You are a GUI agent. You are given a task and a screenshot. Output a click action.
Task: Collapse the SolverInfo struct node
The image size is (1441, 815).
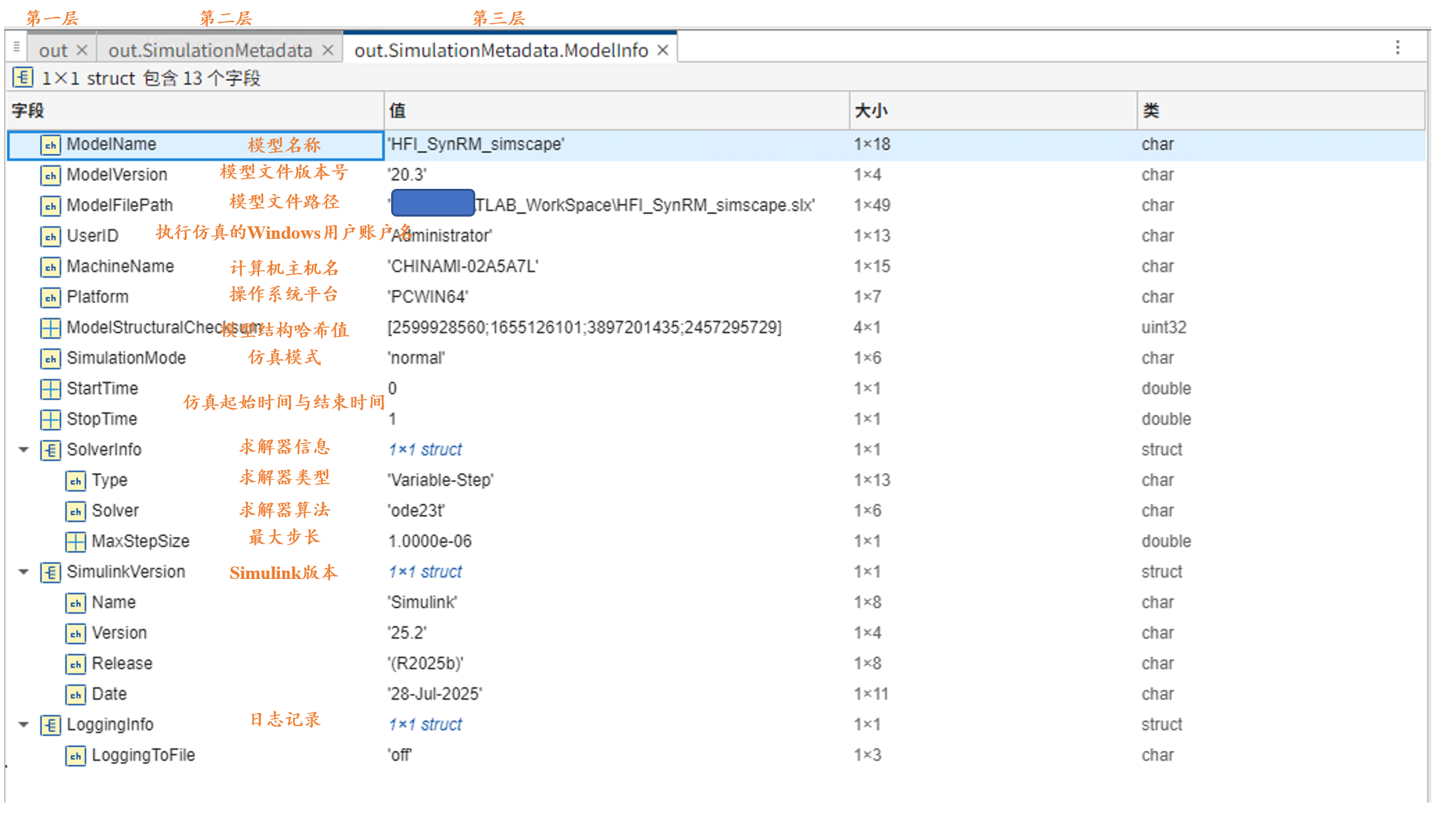click(x=24, y=450)
